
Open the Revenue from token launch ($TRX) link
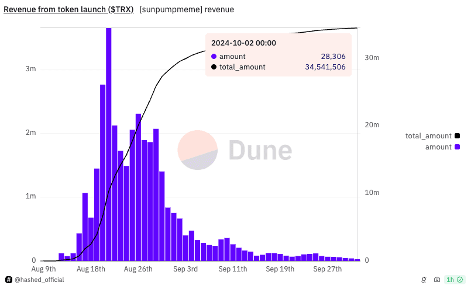[x=68, y=9]
